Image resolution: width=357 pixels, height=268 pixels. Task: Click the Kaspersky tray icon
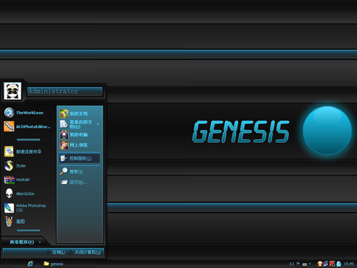(332, 264)
